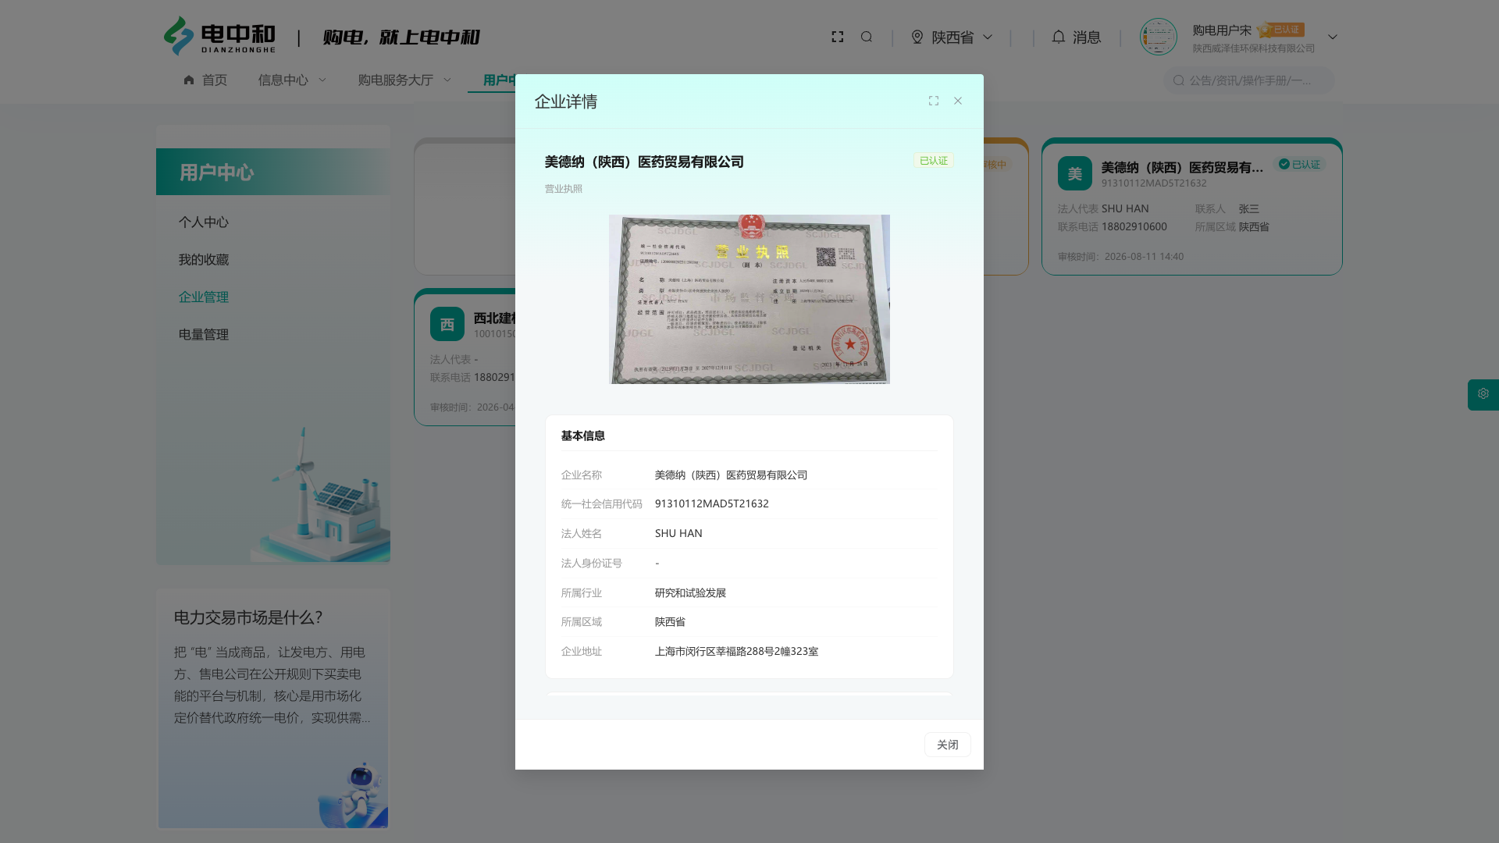
Task: Click the dialog title 美德纳（陕西）医药贸易有限公司
Action: 644,162
